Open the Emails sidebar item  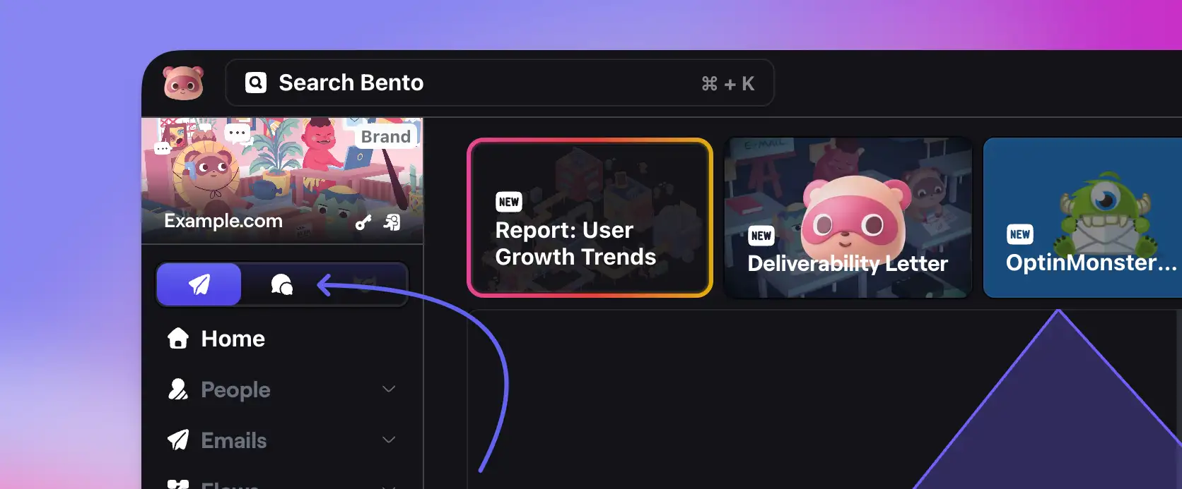pos(282,440)
